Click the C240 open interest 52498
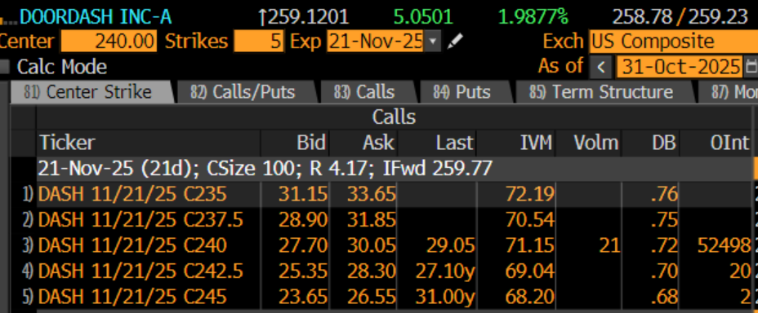Screen dimensions: 758x313 click(725, 245)
